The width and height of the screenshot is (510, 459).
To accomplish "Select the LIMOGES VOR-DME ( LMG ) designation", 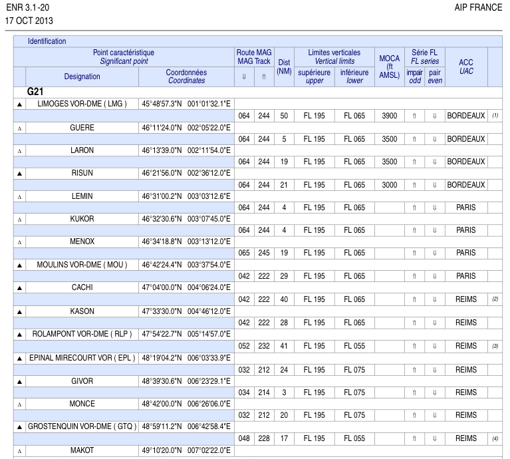I will (x=82, y=104).
